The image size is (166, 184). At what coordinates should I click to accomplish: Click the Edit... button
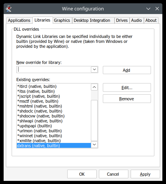pyautogui.click(x=127, y=88)
